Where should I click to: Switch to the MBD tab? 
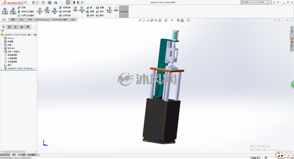(73, 19)
